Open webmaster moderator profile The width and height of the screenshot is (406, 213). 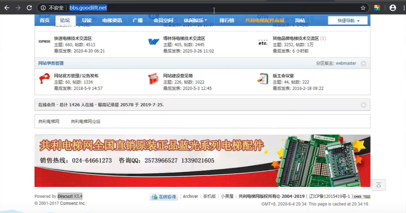(x=346, y=63)
